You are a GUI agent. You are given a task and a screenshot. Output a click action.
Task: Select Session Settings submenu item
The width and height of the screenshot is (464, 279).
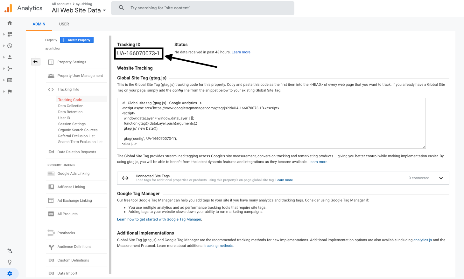pos(72,124)
